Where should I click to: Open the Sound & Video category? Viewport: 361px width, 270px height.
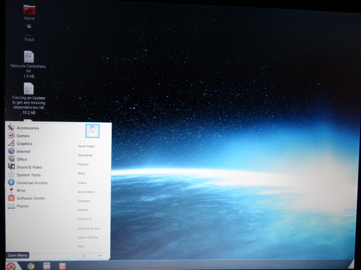(29, 167)
